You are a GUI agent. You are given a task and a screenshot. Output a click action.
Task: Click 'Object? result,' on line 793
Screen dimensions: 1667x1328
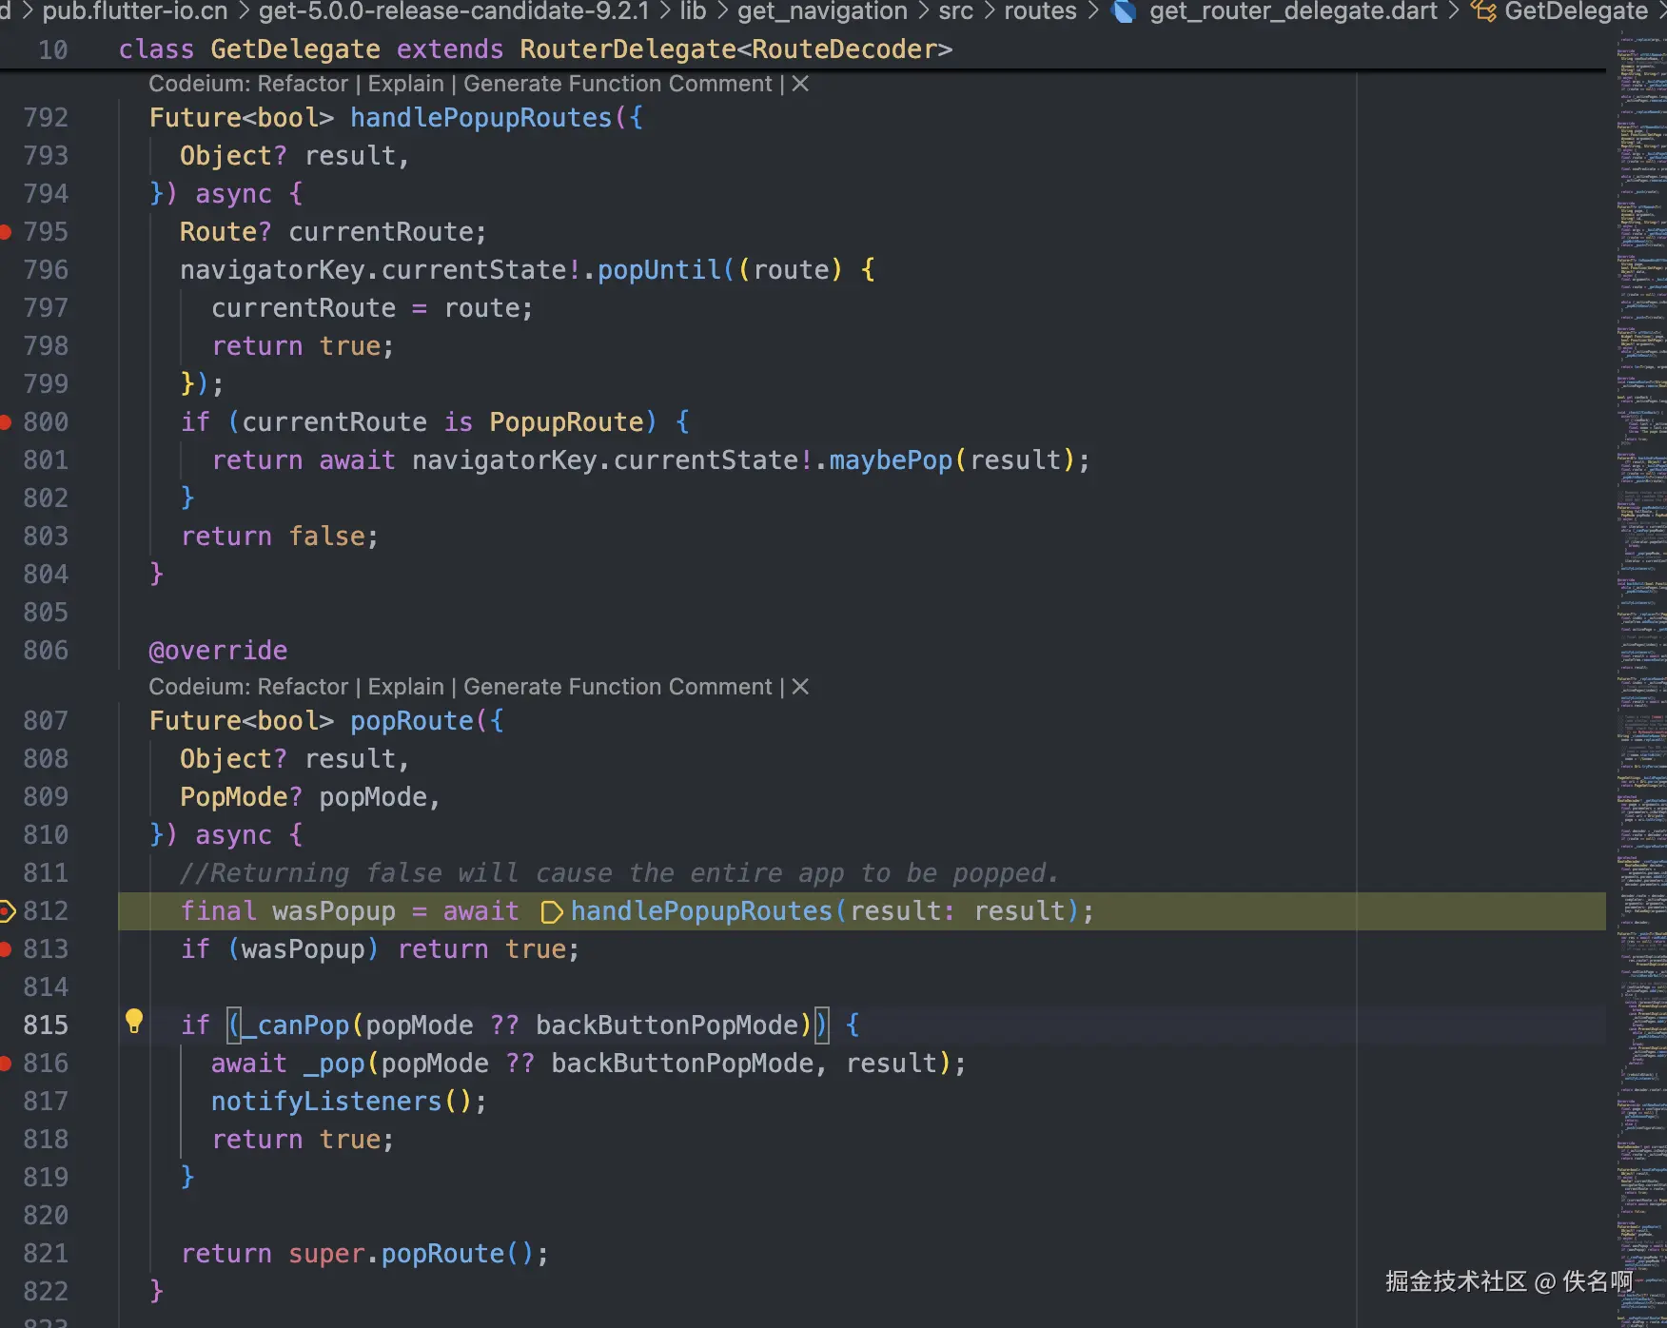pos(295,156)
